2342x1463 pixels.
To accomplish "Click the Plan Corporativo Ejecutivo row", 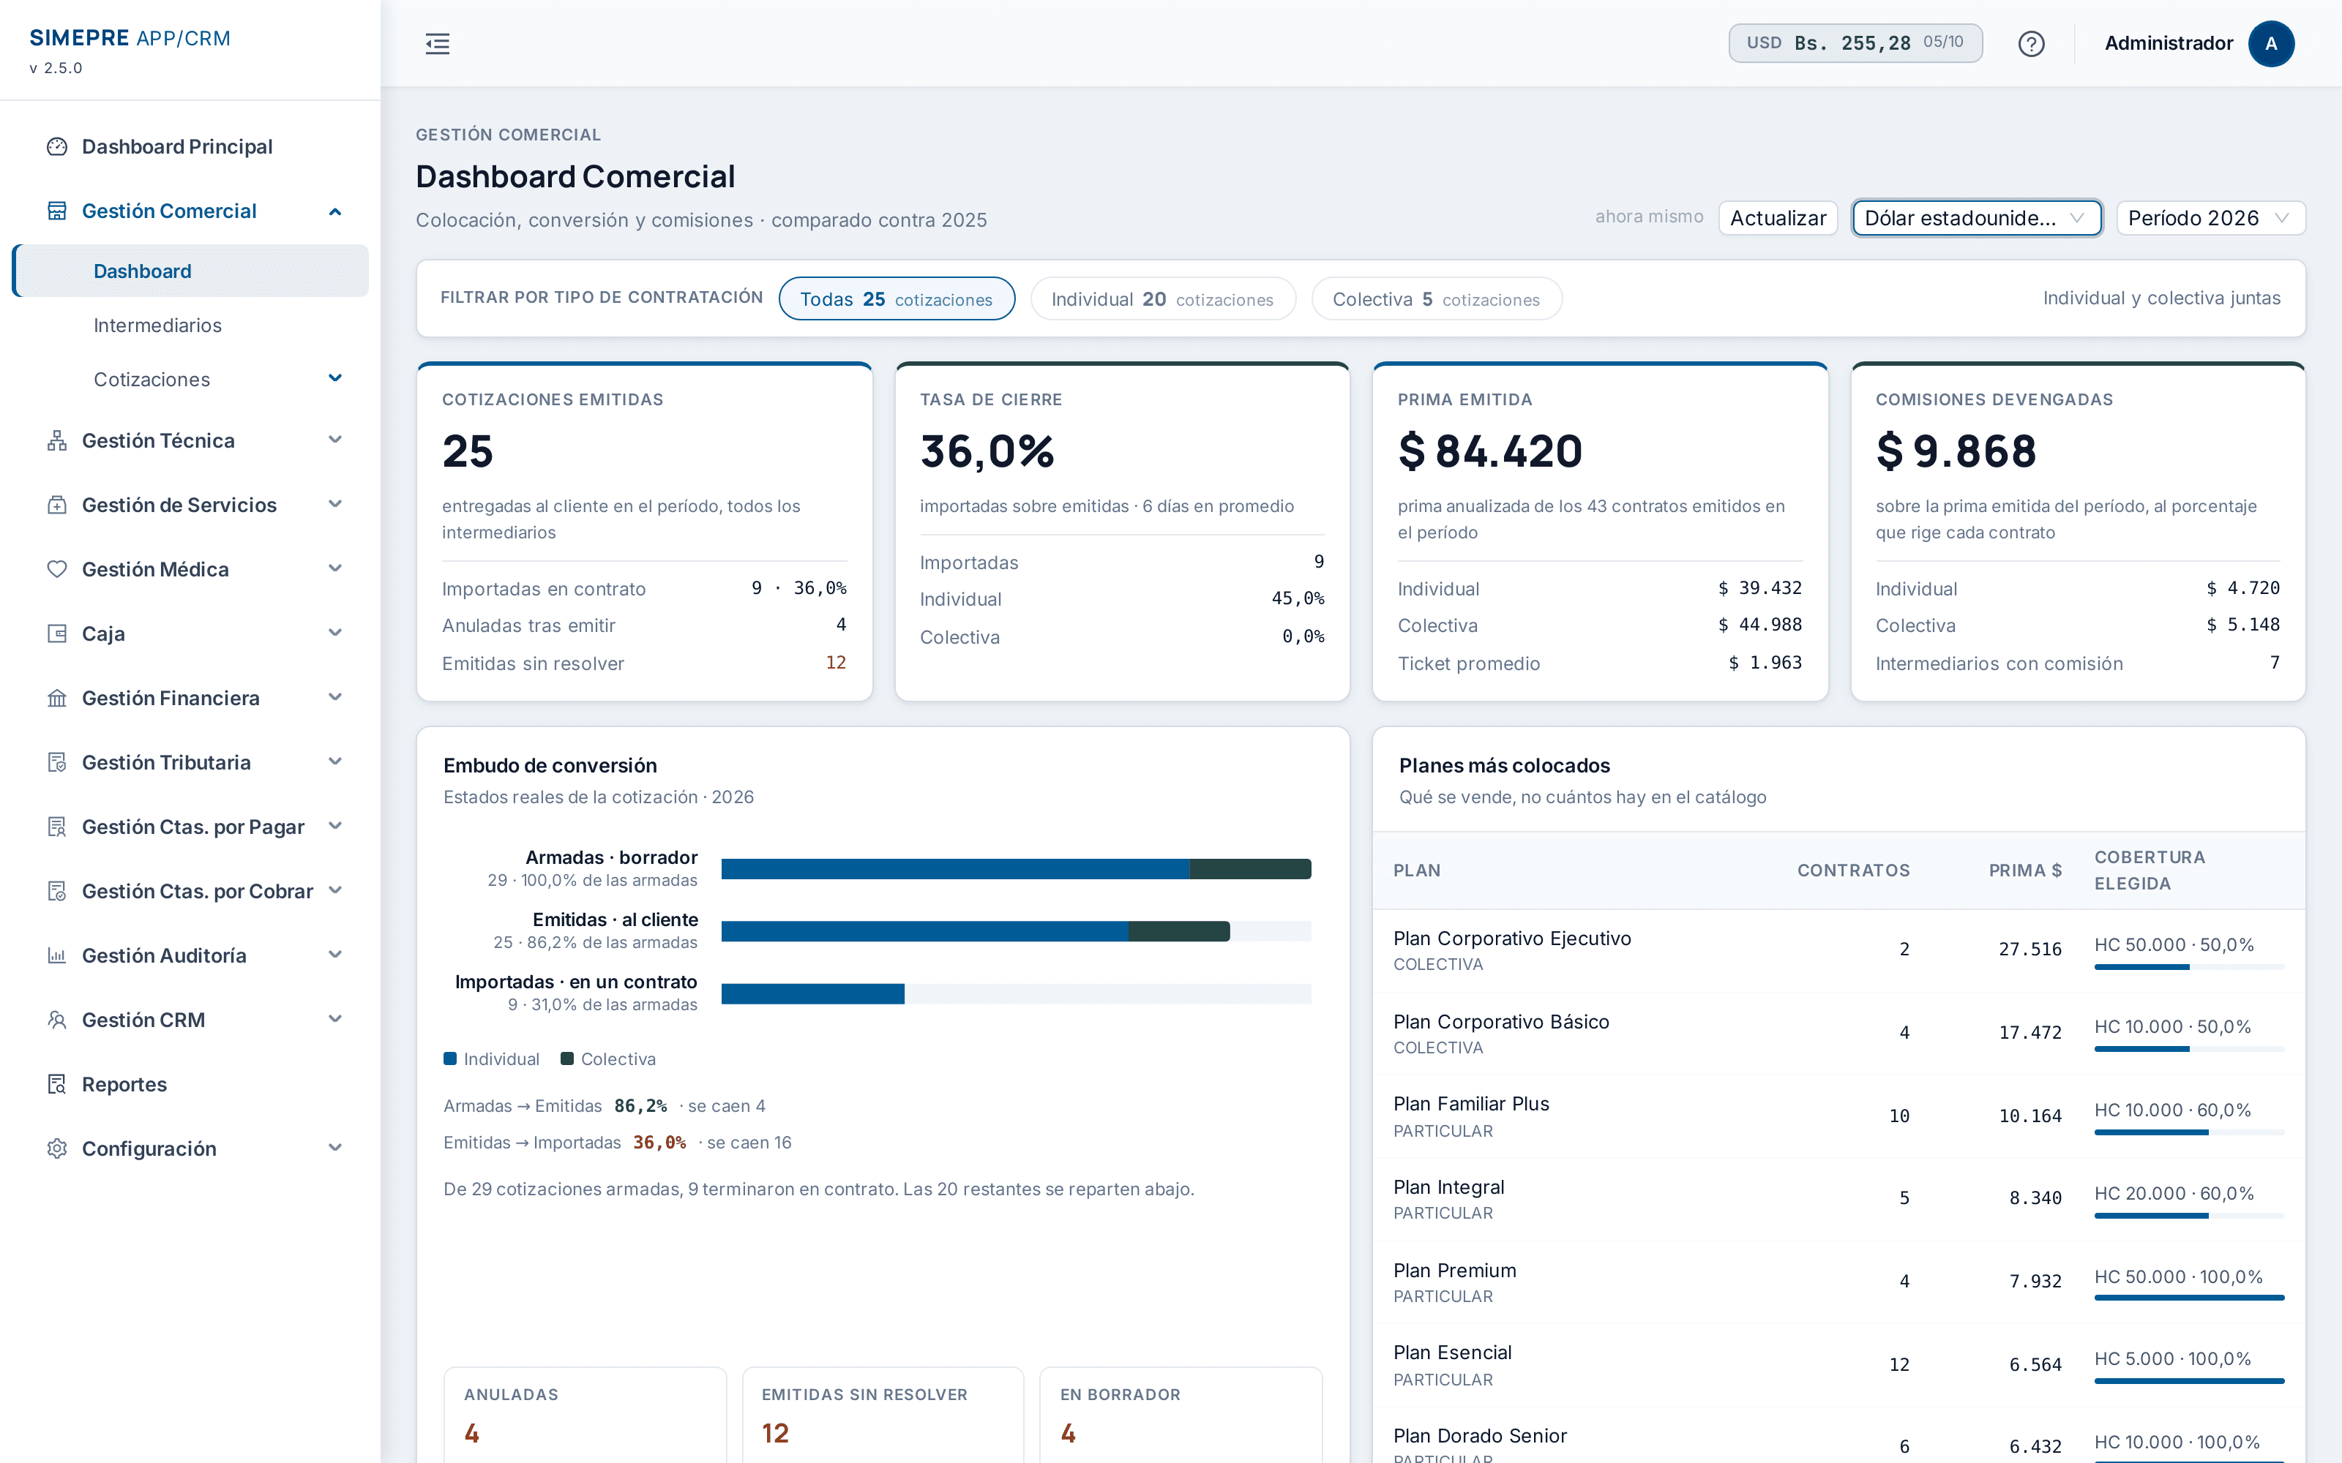I will 1838,950.
